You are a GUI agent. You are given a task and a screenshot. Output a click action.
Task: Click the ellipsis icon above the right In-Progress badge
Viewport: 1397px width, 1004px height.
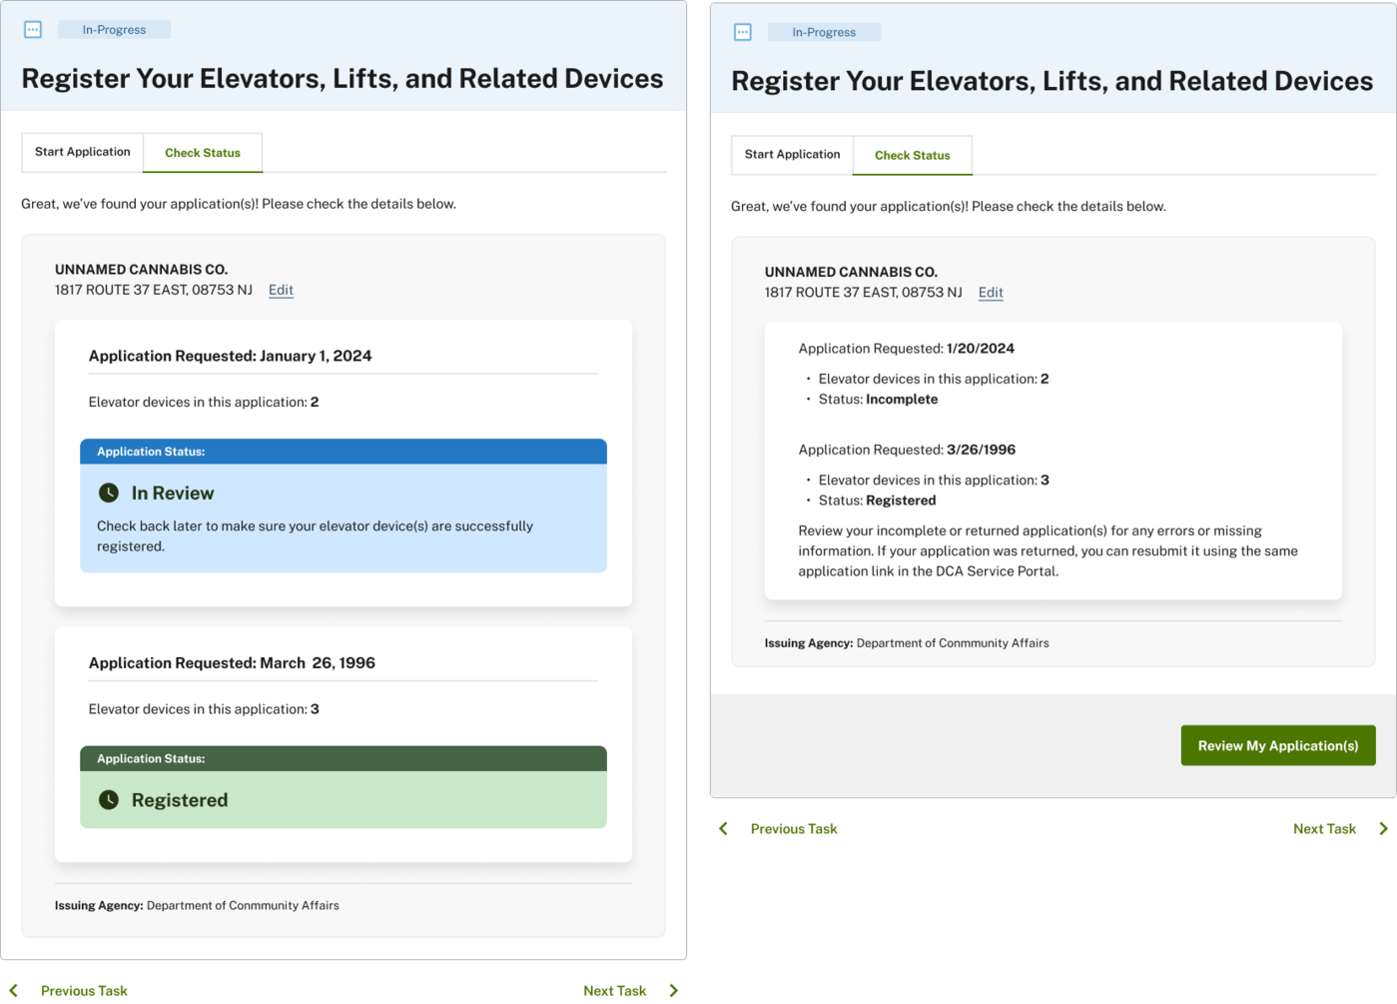point(743,32)
